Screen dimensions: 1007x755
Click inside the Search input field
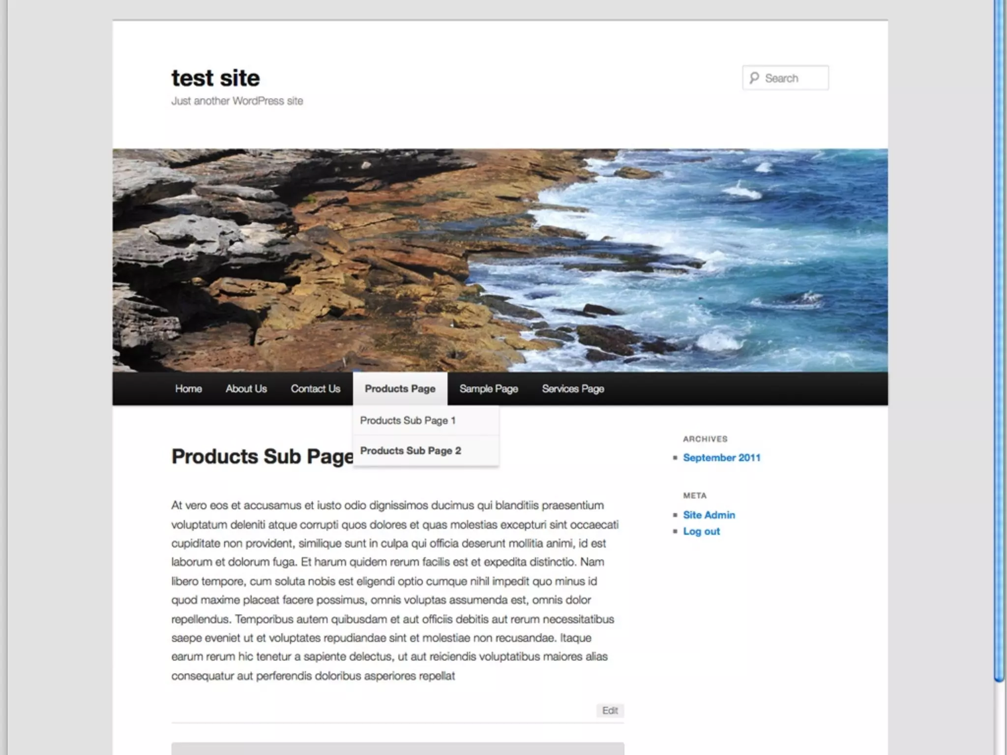point(793,78)
